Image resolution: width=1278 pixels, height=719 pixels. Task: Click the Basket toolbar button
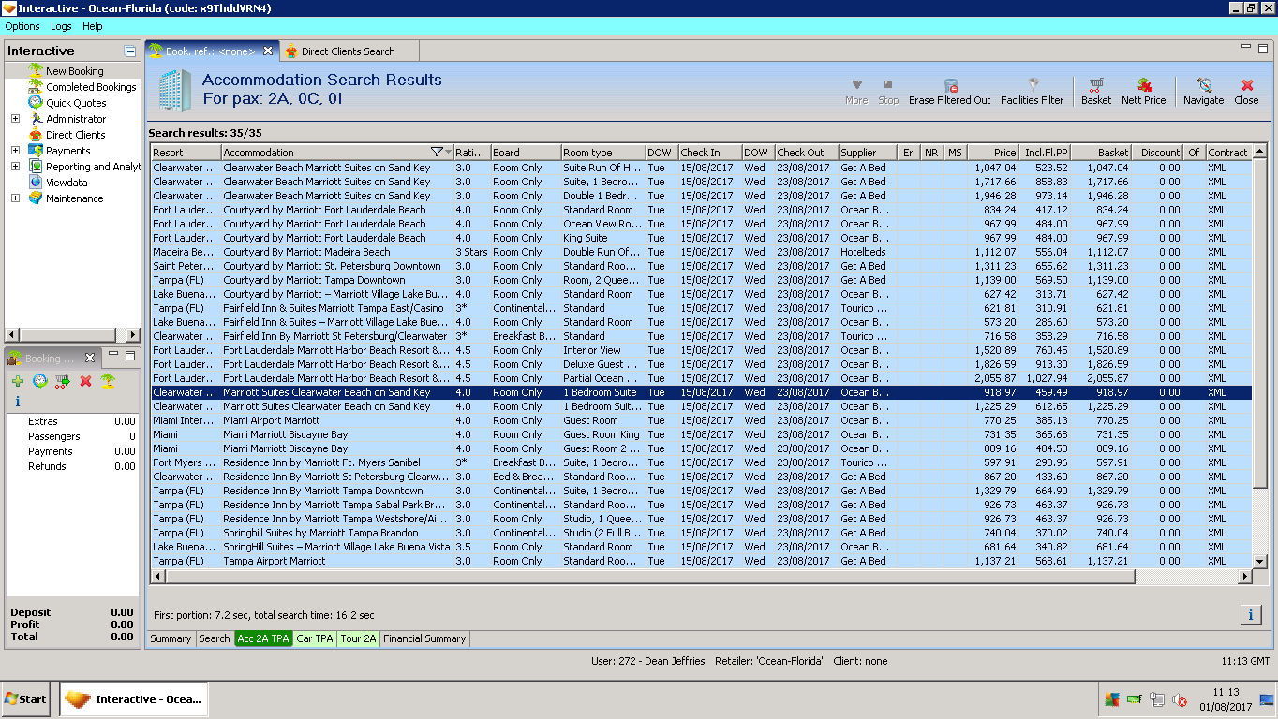click(x=1096, y=91)
